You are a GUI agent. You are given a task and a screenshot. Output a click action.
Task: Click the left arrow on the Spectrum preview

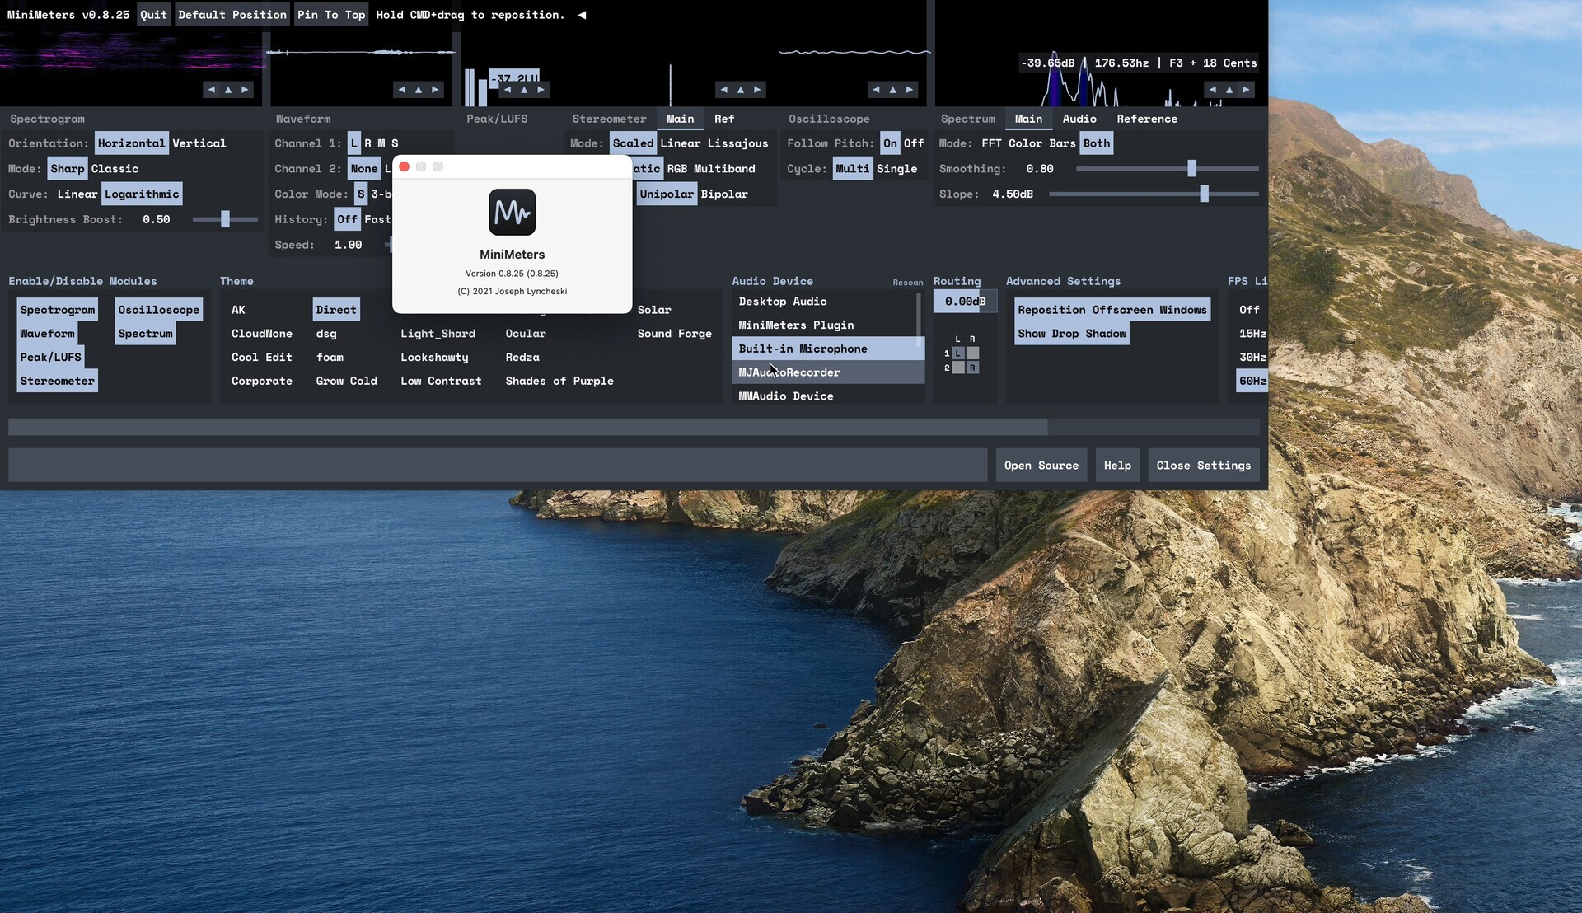tap(1213, 90)
